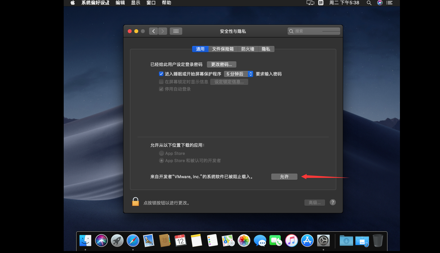Open Maps app in Dock
Image resolution: width=440 pixels, height=253 pixels.
tap(228, 241)
